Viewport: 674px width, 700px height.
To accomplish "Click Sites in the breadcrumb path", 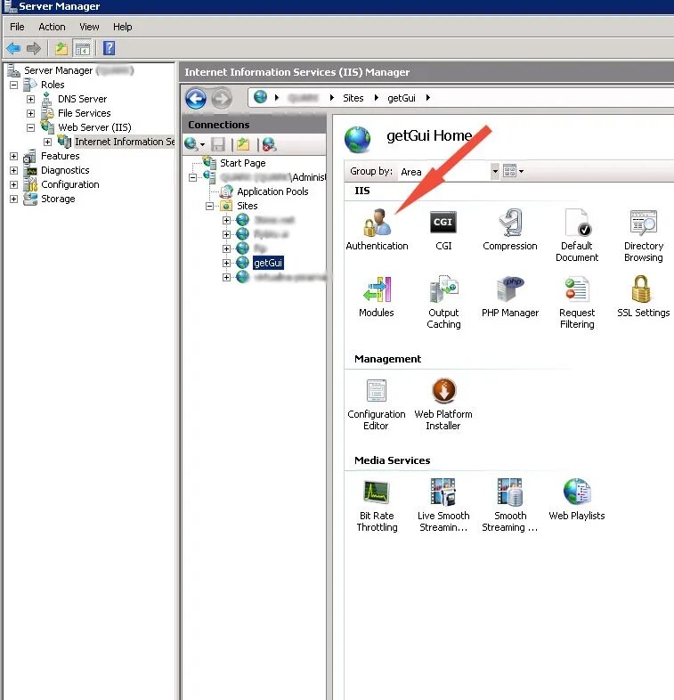I will pos(353,98).
